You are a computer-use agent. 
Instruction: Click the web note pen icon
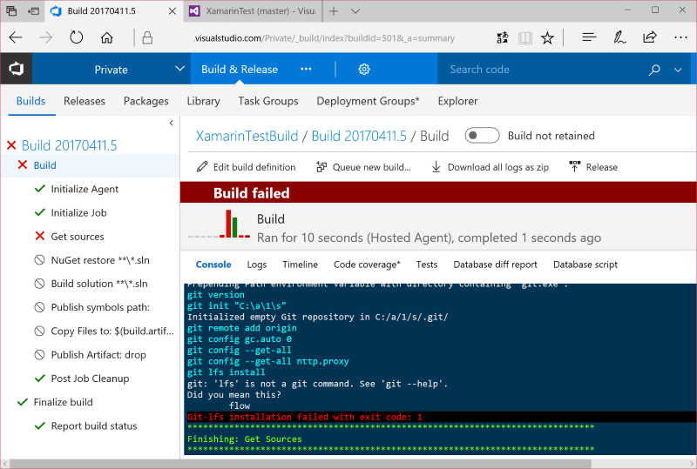619,37
